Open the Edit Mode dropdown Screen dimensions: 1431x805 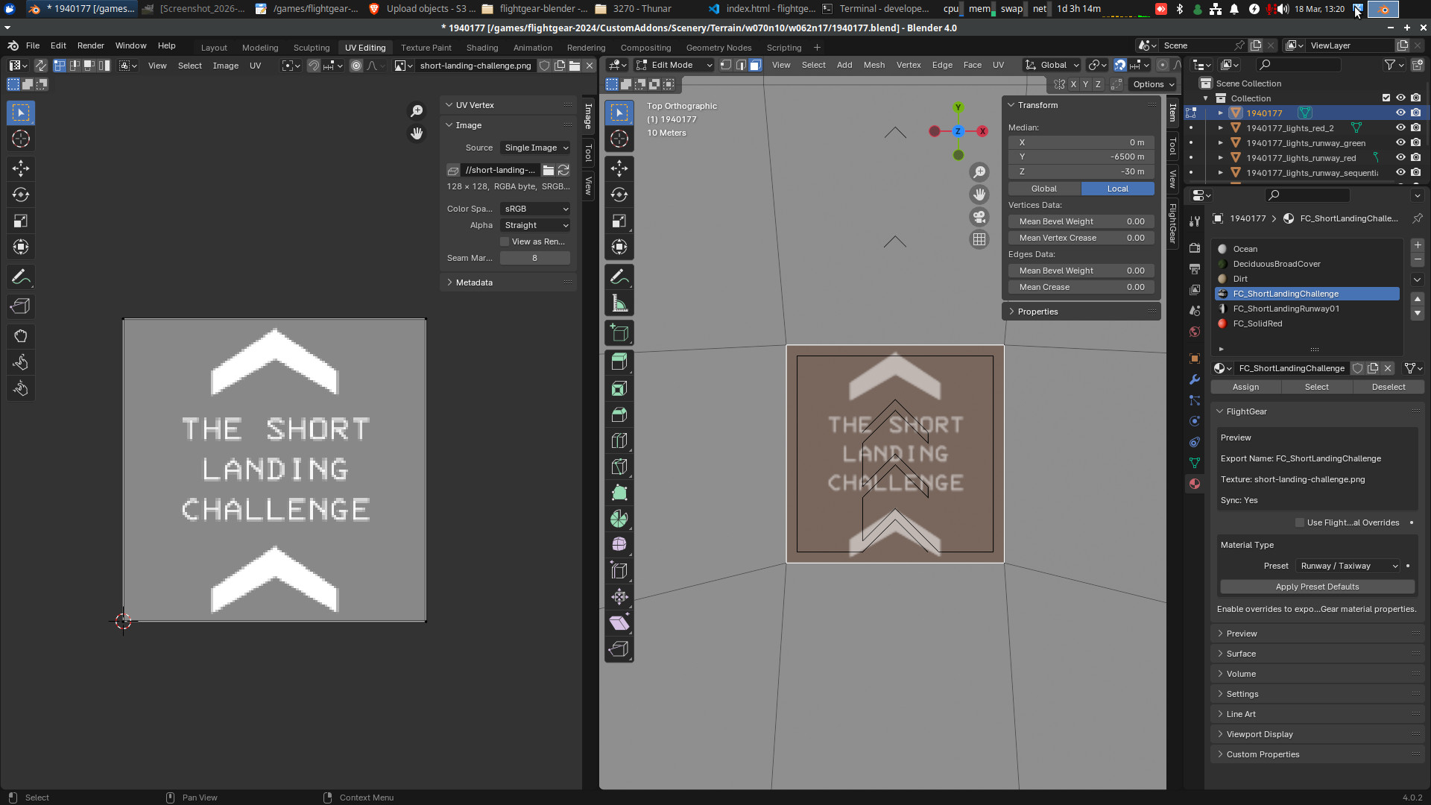673,65
